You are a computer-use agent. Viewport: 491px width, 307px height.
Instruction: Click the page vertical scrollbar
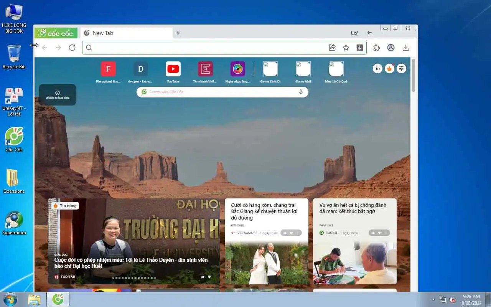tap(414, 75)
